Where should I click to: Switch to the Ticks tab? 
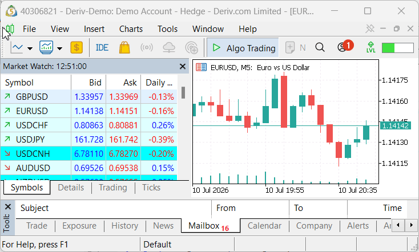151,188
